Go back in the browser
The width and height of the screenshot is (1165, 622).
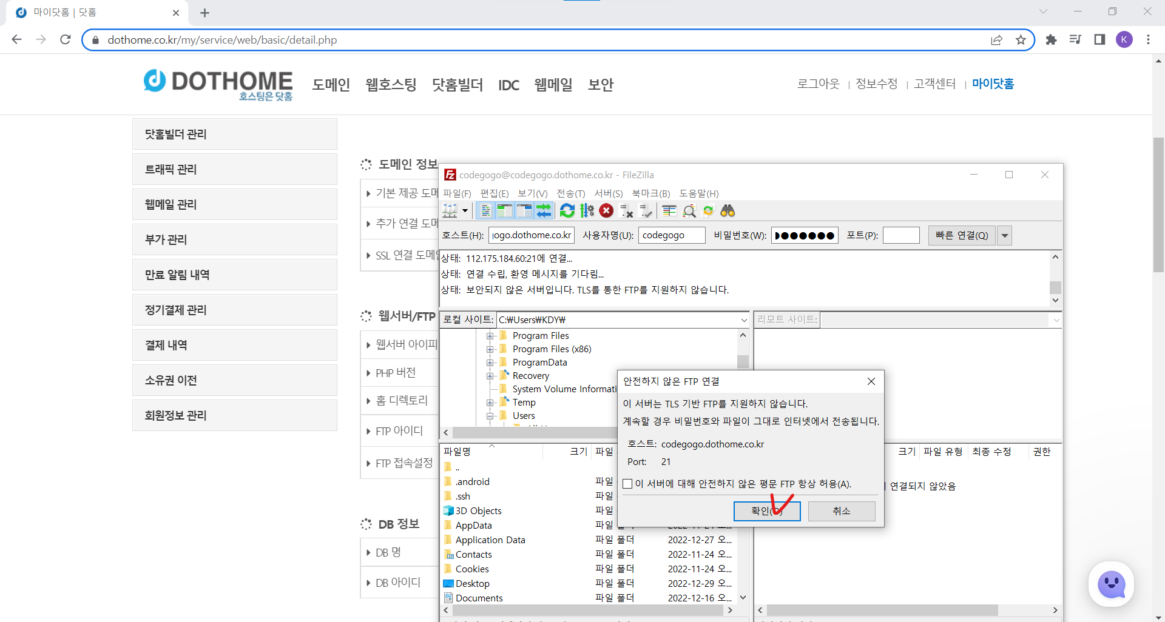[16, 39]
